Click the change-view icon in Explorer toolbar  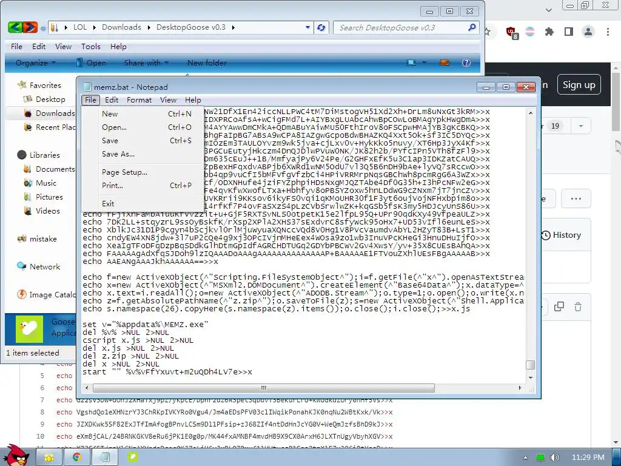click(412, 62)
